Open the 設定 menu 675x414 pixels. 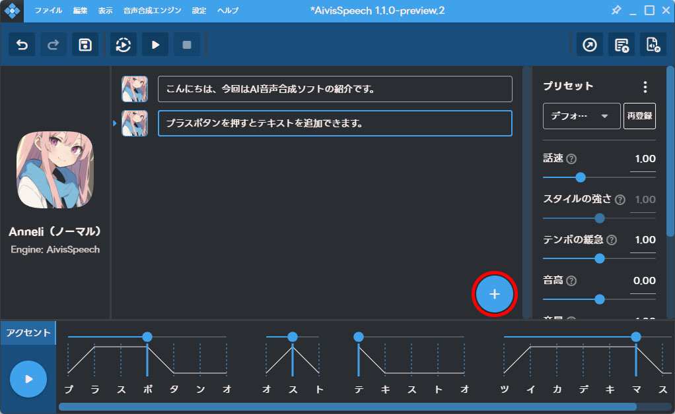(x=199, y=11)
